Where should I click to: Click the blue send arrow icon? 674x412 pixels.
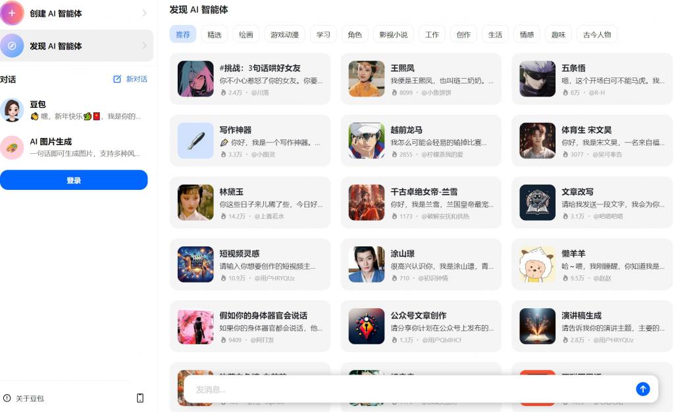642,389
